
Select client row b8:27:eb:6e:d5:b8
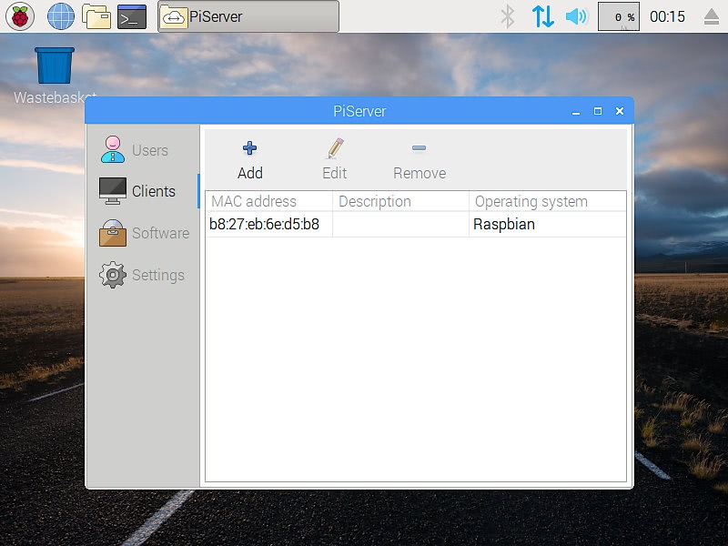point(265,224)
